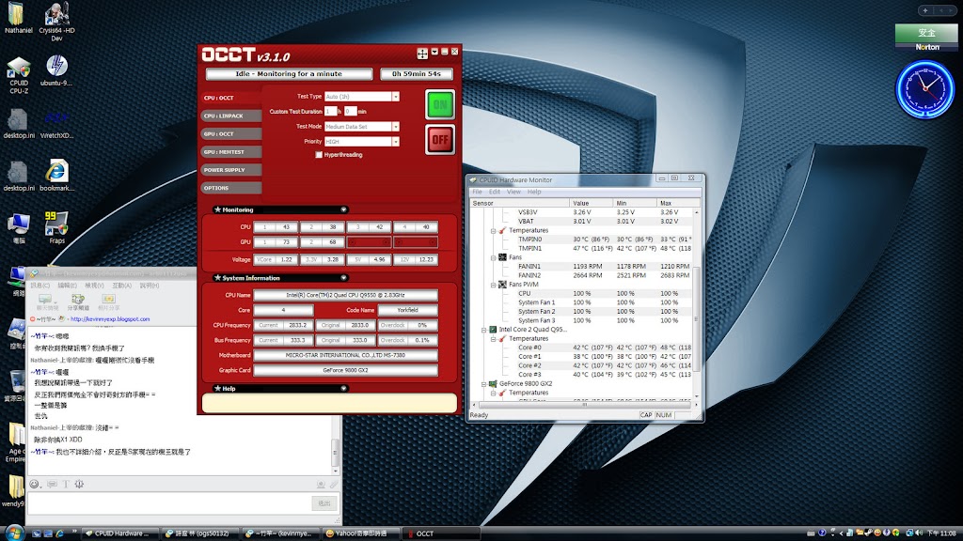Open the View menu in Hardware Monitor
Viewport: 963px width, 541px height.
tap(513, 192)
